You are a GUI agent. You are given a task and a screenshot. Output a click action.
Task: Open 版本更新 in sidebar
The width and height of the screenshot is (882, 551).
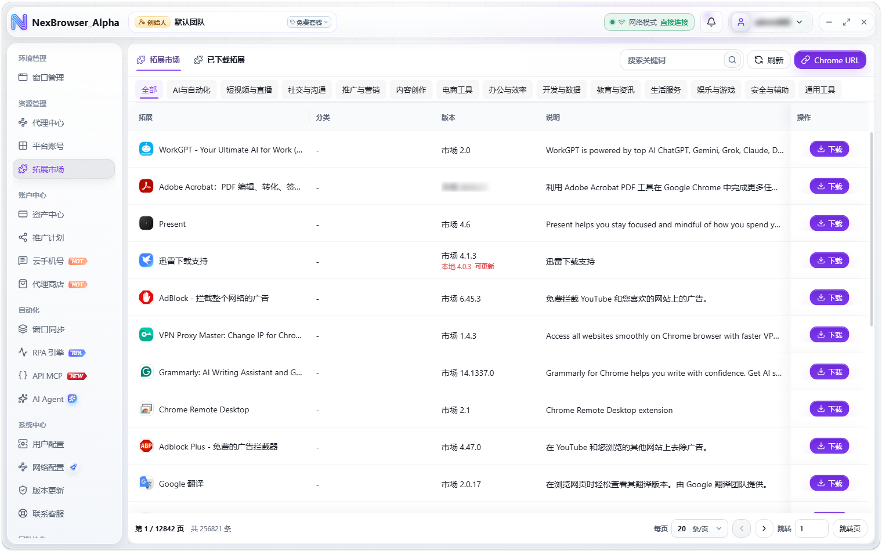(x=64, y=491)
